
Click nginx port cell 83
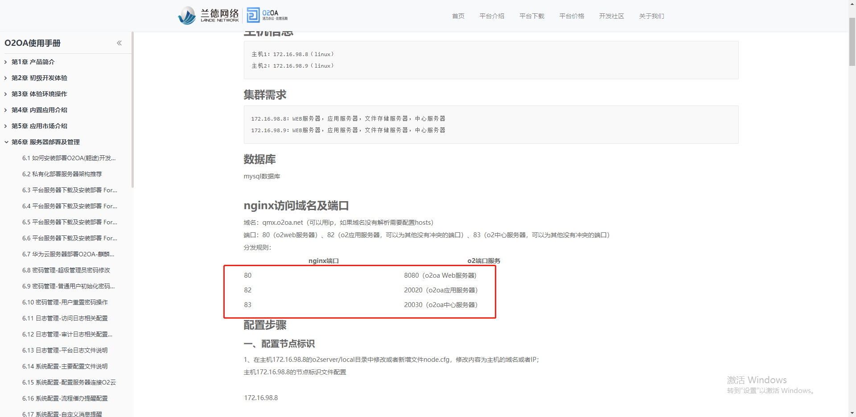(x=248, y=305)
